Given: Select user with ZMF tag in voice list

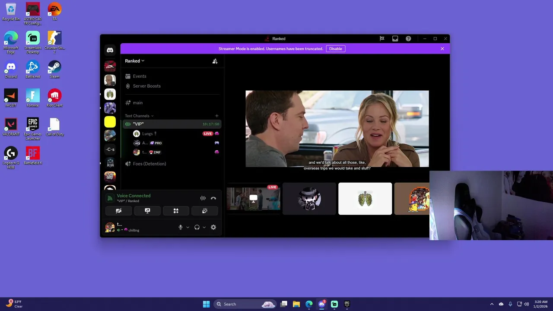Looking at the screenshot, I should coord(176,152).
